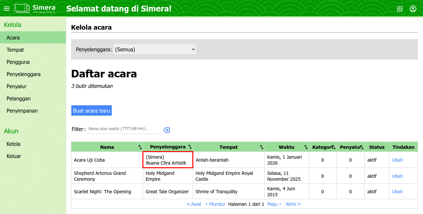
Task: Go to next page with Maju
Action: point(274,204)
